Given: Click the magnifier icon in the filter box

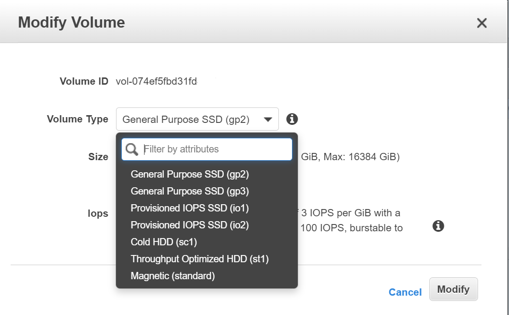Looking at the screenshot, I should (x=132, y=150).
